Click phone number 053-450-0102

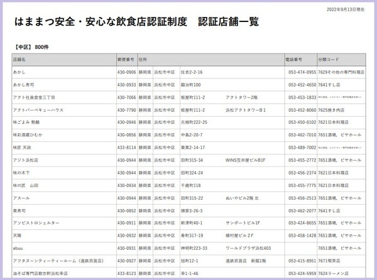[x=302, y=122]
